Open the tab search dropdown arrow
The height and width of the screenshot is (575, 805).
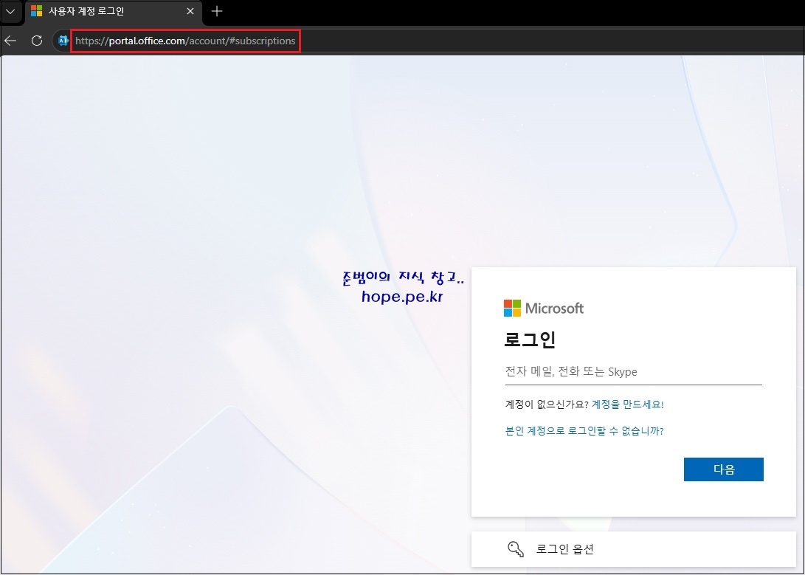(x=10, y=11)
